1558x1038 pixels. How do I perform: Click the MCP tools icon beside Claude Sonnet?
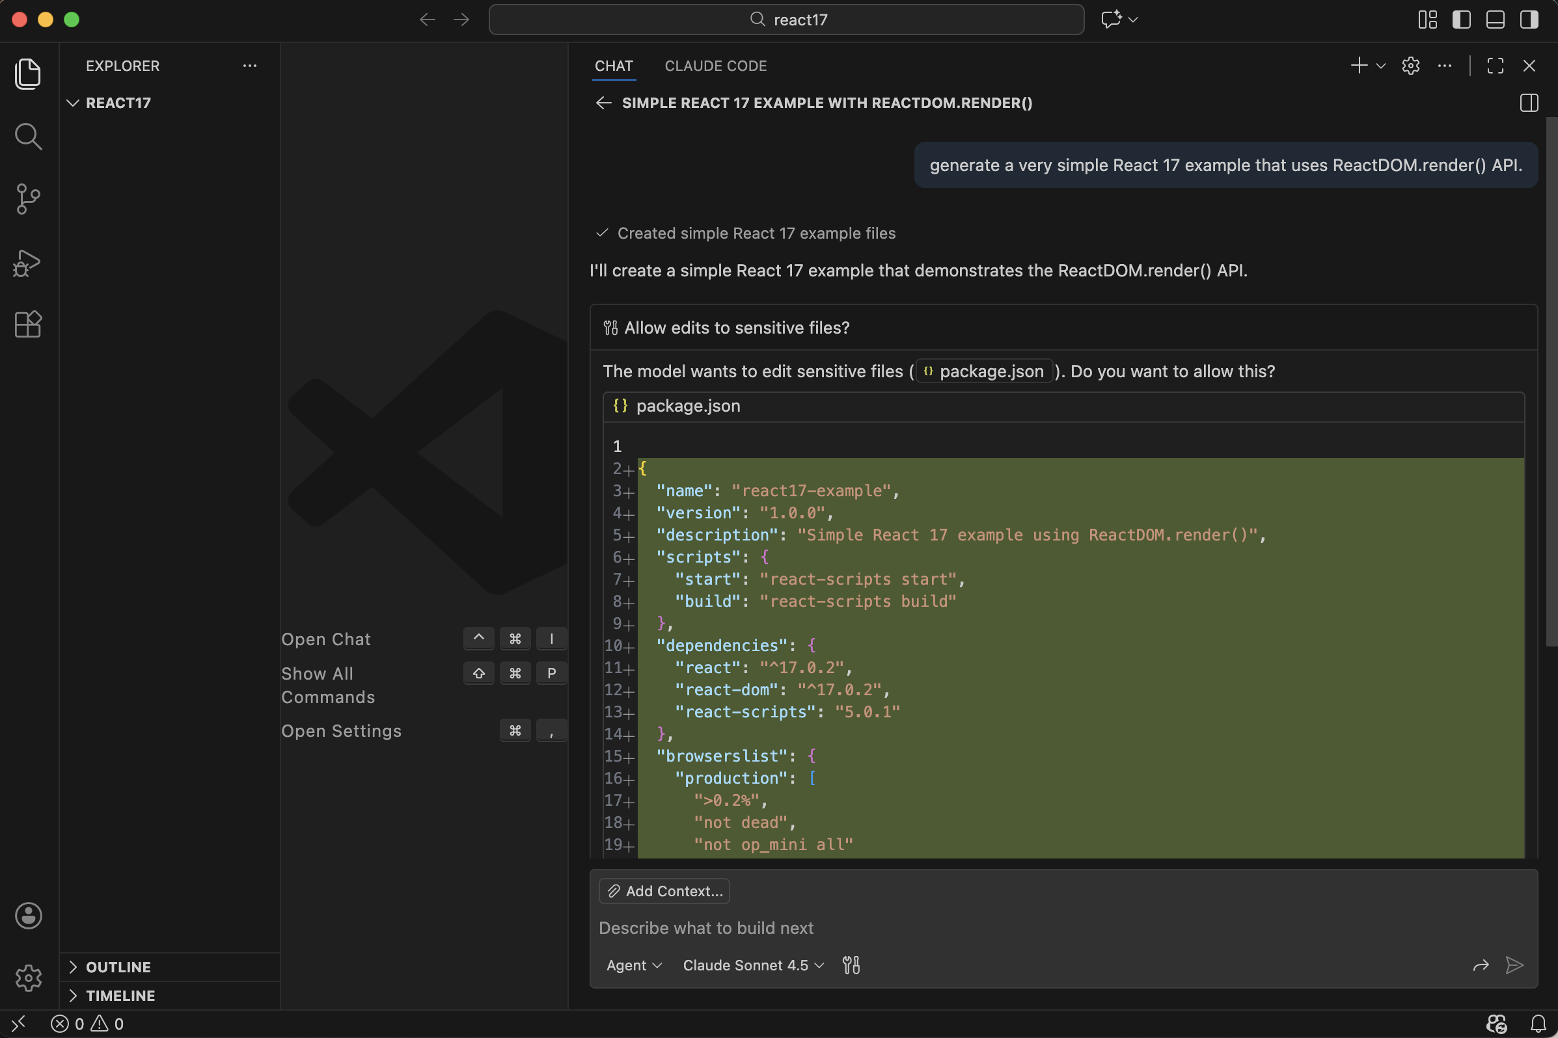tap(851, 965)
